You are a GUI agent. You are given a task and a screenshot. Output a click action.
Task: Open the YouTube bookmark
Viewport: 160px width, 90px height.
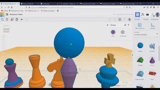pyautogui.click(x=4, y=11)
